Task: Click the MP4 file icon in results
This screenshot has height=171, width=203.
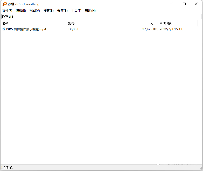Action: point(4,29)
